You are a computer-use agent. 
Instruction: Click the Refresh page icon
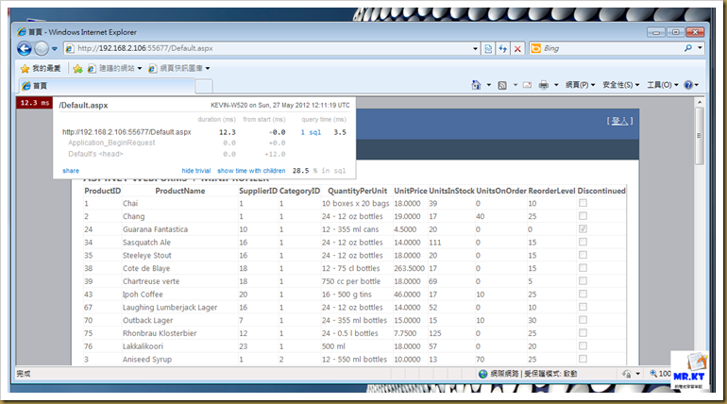point(502,48)
